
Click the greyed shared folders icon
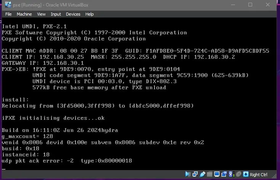[210, 174]
